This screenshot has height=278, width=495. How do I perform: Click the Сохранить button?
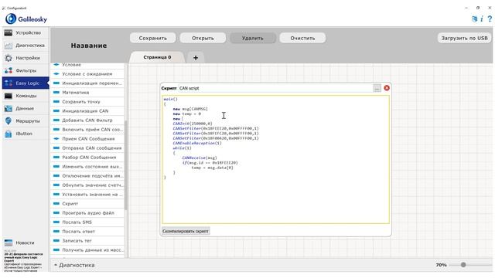click(x=153, y=38)
